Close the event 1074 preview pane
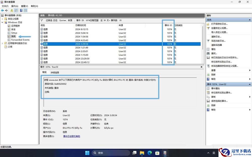This screenshot has width=252, height=157. pos(202,67)
